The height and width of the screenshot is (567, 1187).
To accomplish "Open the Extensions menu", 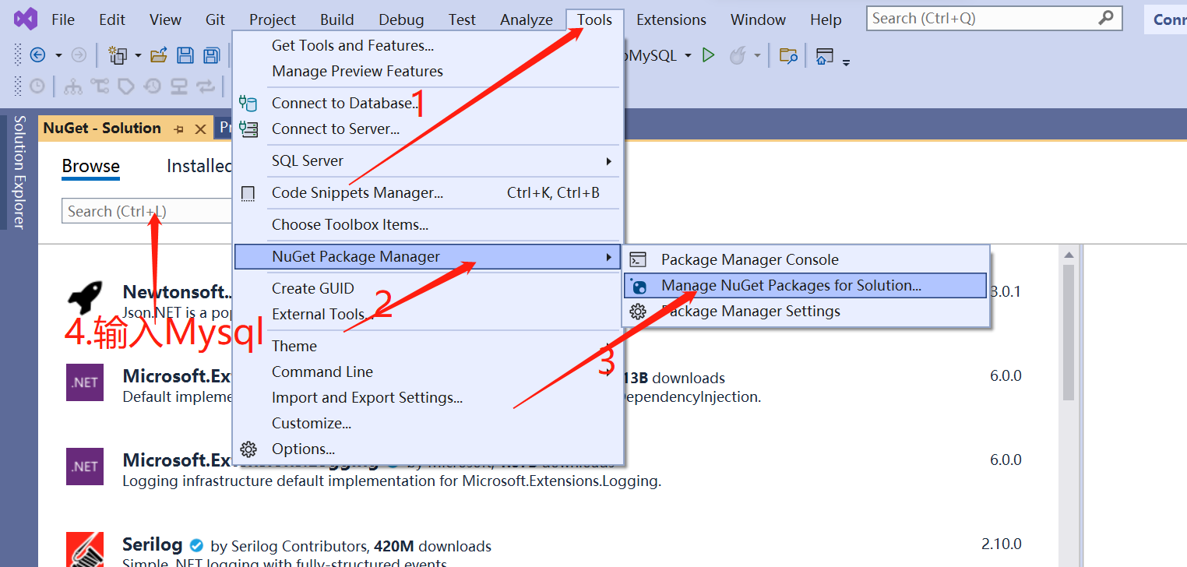I will coord(671,19).
